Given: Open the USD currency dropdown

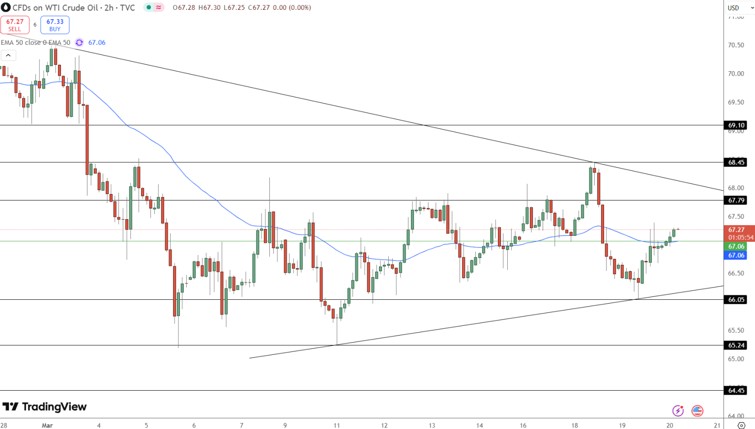Looking at the screenshot, I should click(x=740, y=8).
